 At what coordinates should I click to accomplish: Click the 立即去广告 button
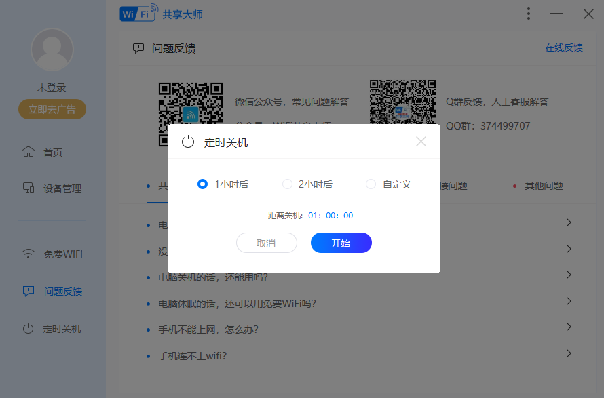pyautogui.click(x=52, y=109)
